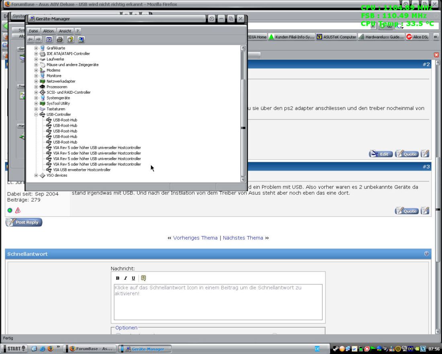Click the DE language indicator in taskbar
This screenshot has height=354, width=442.
(x=317, y=349)
